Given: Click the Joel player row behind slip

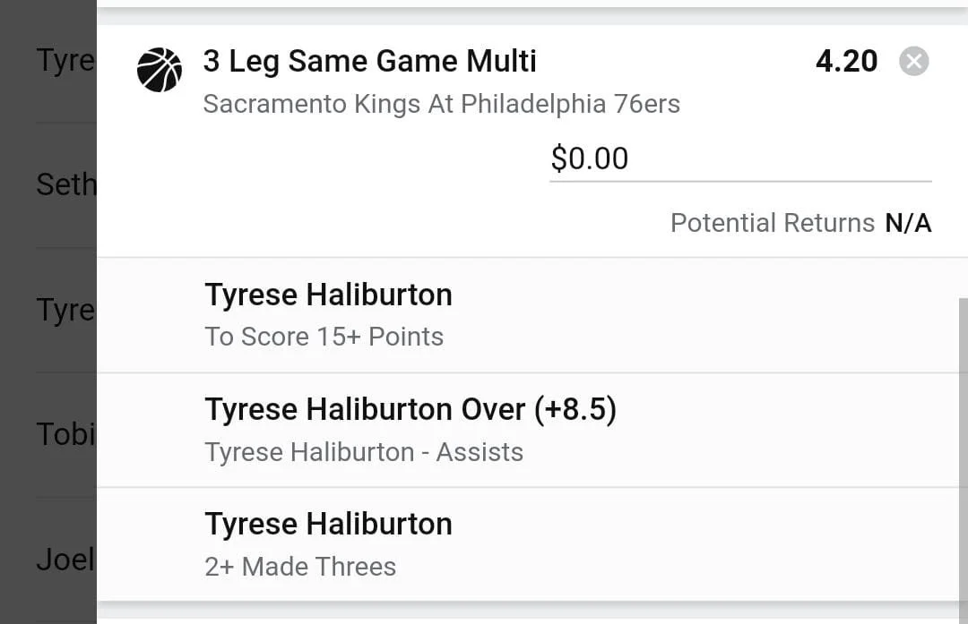Looking at the screenshot, I should 65,560.
